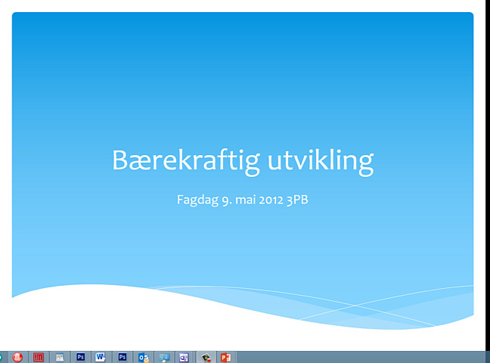Click the Windows Start orb
Screen dimensions: 490x363
[2, 357]
